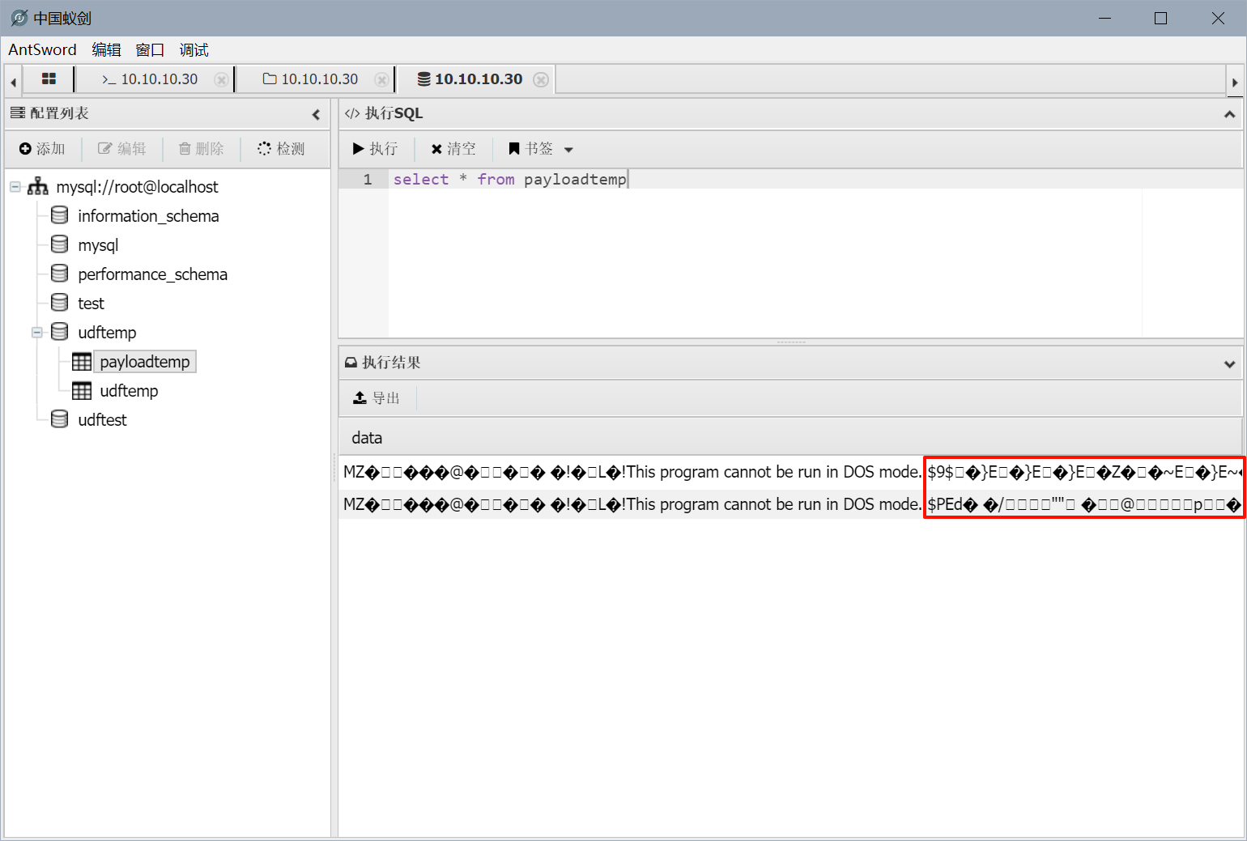Close the terminal tab 10.10.10.30
The height and width of the screenshot is (841, 1247).
[x=220, y=79]
